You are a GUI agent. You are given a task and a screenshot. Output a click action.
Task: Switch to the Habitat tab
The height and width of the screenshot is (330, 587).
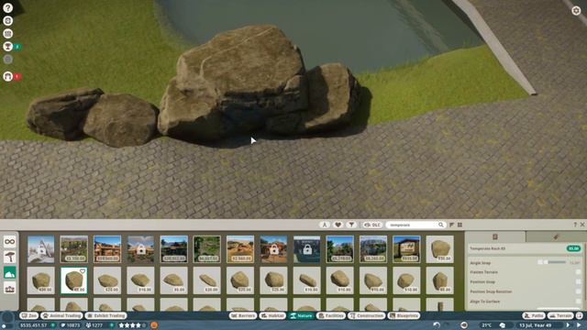273,315
